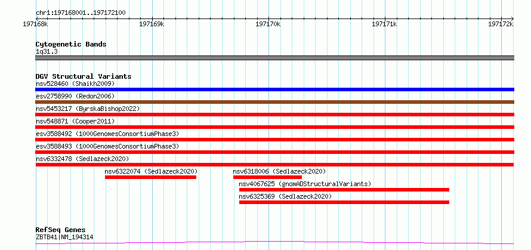Select the short nsv6322074 variant bar
Screen dimensions: 531x250
(150, 177)
